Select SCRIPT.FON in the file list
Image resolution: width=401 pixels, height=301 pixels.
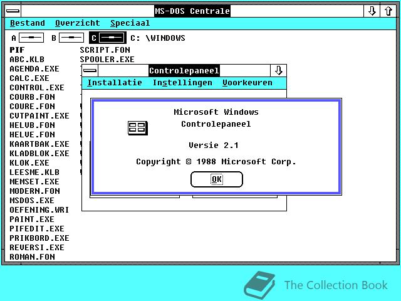coord(105,50)
